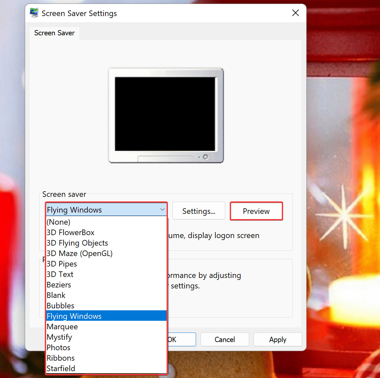
Task: Select 3D Pipes from the screen saver list
Action: coord(62,264)
